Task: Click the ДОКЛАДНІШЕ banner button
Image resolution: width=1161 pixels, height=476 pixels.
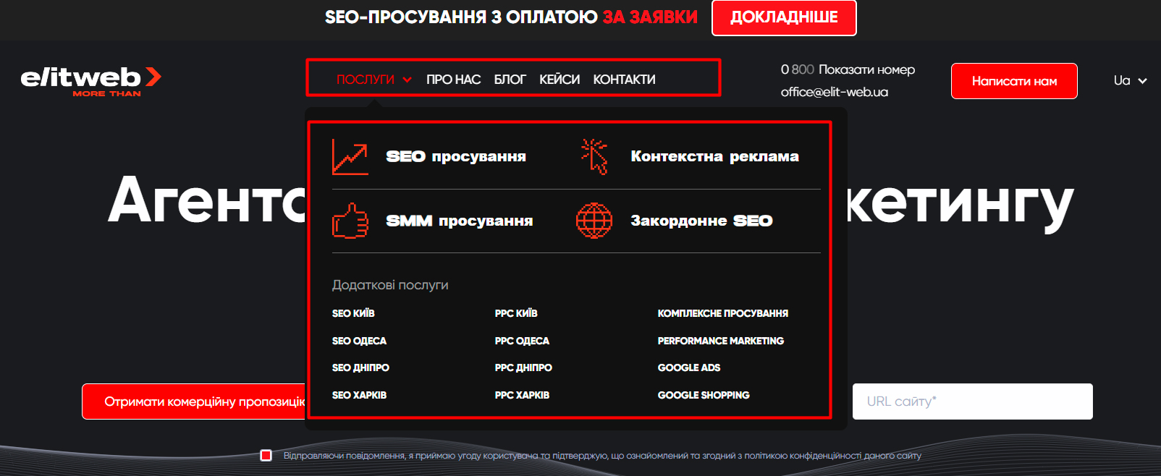Action: pyautogui.click(x=784, y=18)
